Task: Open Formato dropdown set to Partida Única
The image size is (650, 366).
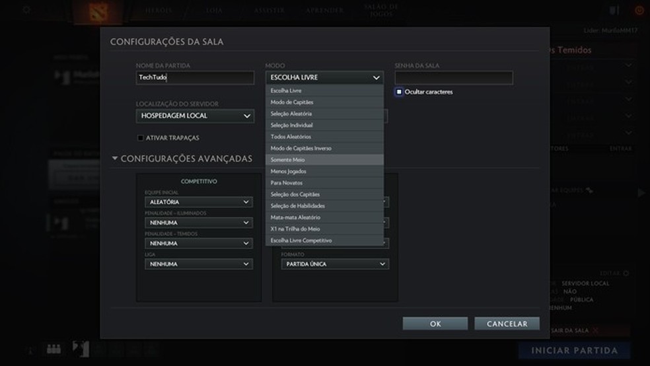Action: pyautogui.click(x=335, y=264)
